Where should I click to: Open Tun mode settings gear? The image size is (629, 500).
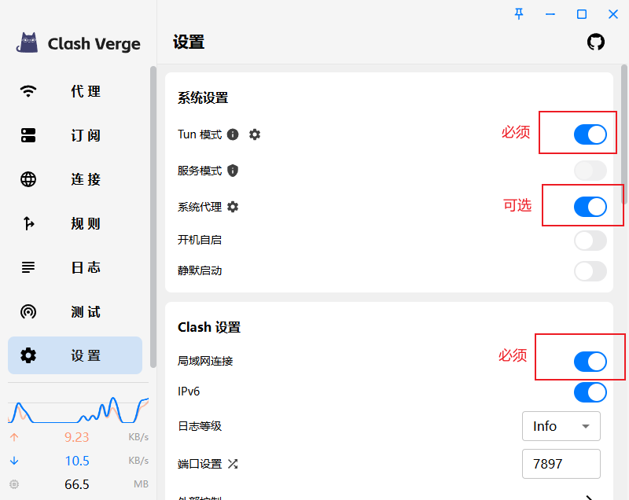pyautogui.click(x=255, y=134)
